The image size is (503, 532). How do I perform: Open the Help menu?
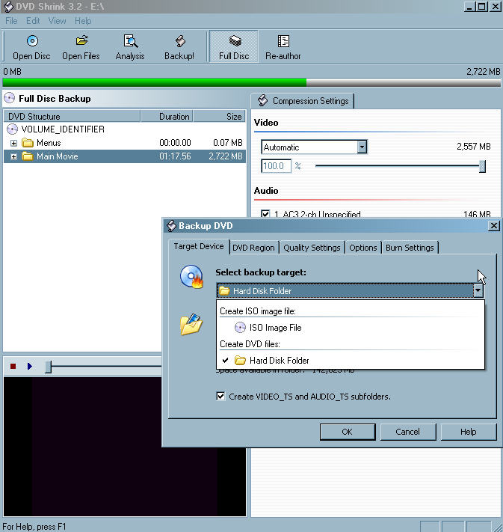point(83,21)
